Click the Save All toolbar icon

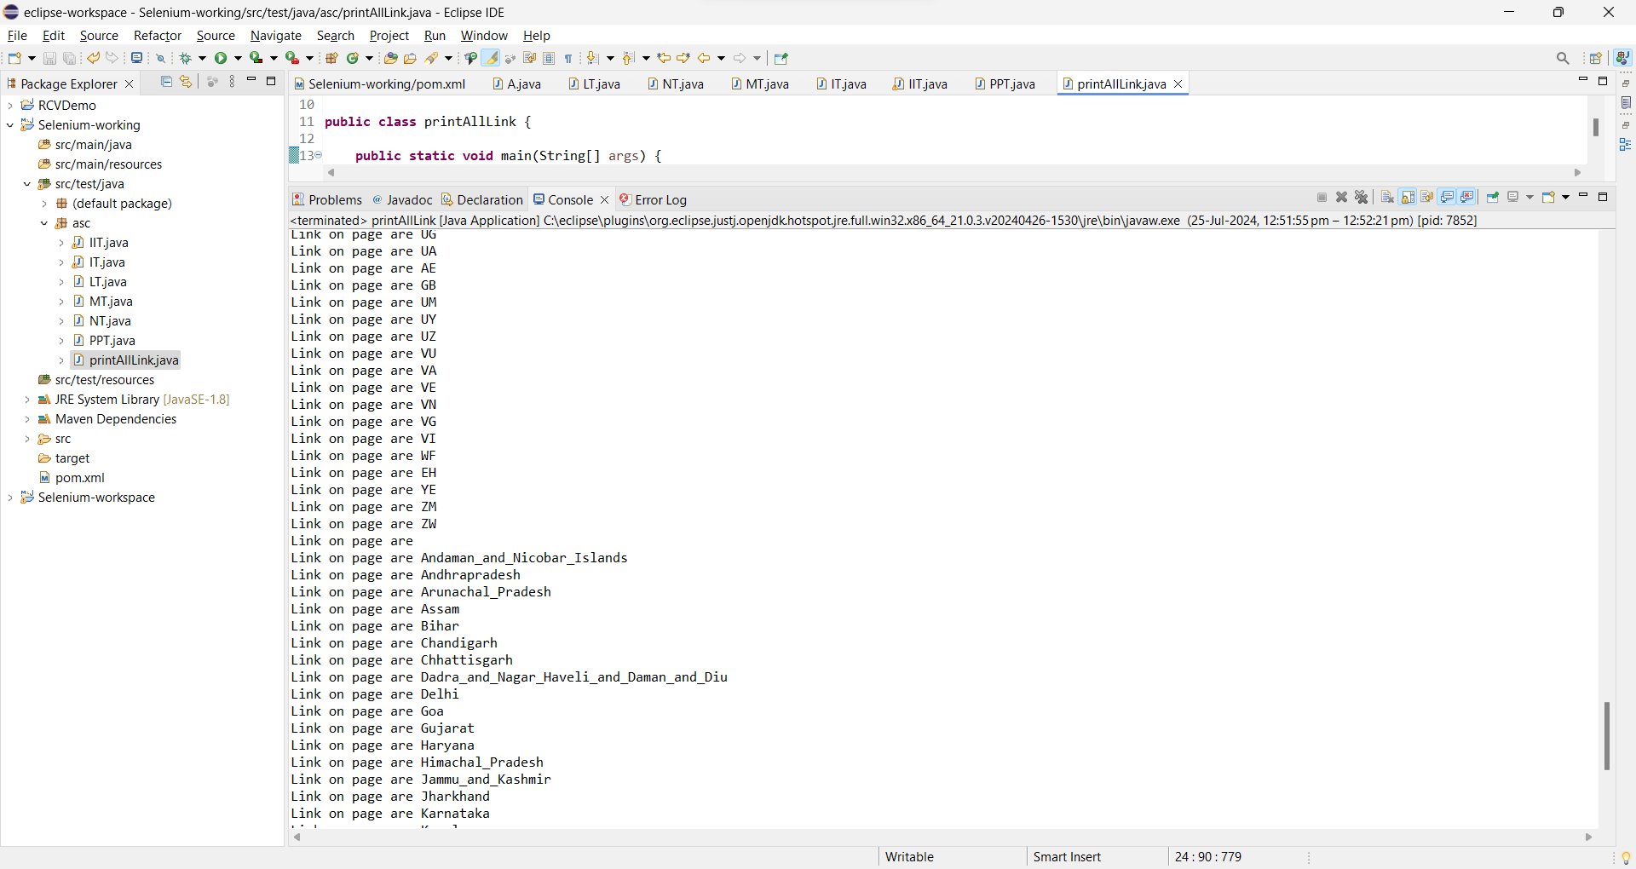70,58
